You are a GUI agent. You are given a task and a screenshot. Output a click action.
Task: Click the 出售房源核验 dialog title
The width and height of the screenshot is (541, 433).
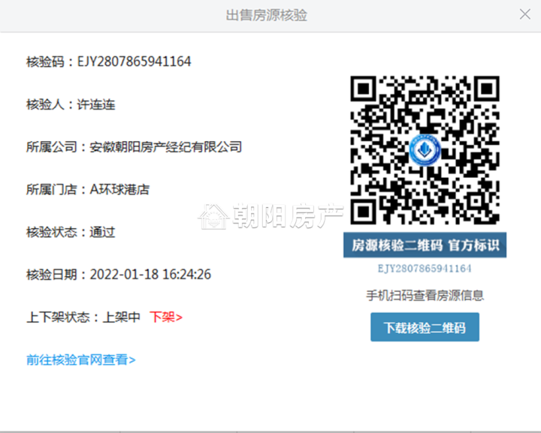[267, 15]
